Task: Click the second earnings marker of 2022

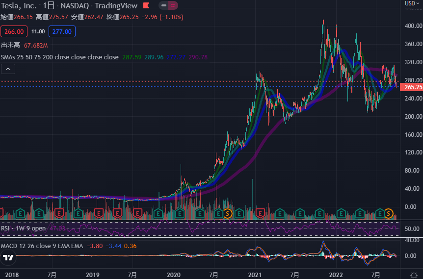Action: (x=360, y=214)
